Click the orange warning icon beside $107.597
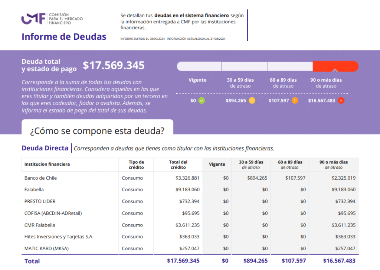This screenshot has height=270, width=380. click(x=295, y=100)
